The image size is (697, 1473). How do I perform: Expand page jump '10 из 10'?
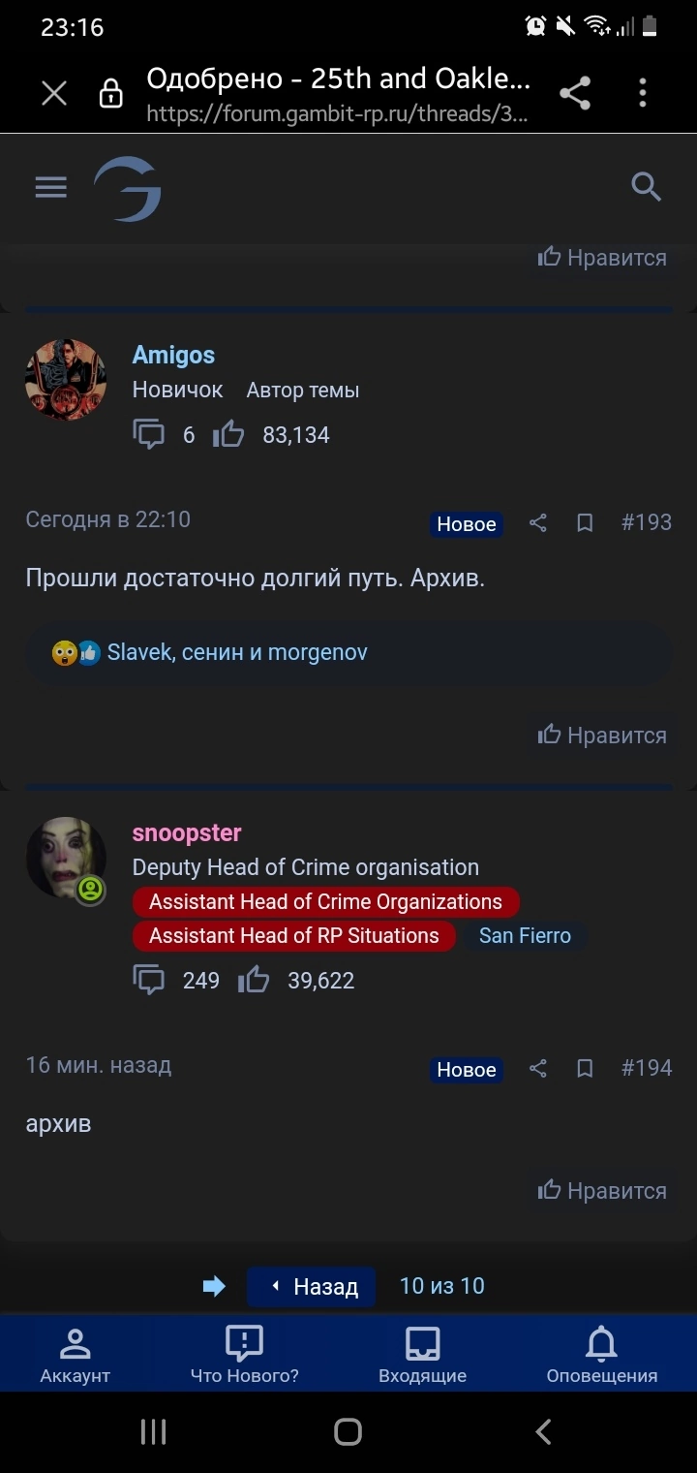(442, 1286)
